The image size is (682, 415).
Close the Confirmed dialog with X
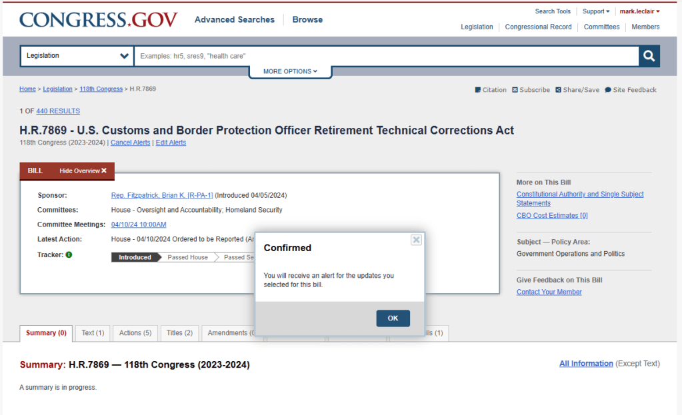tap(416, 240)
